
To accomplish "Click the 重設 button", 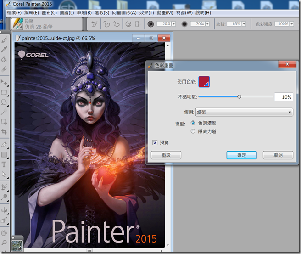I will coord(166,155).
